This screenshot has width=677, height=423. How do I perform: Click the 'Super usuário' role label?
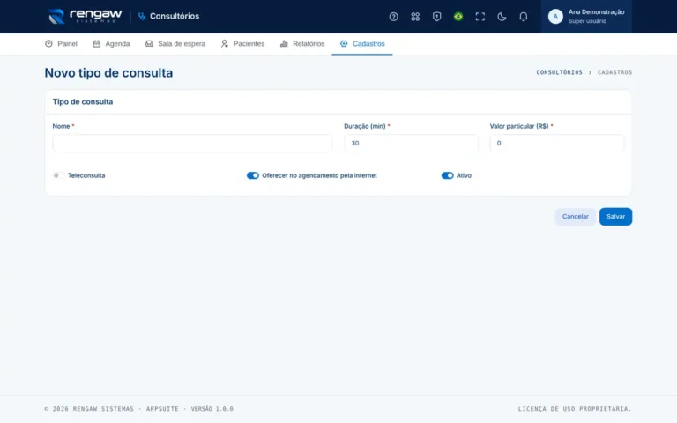click(587, 21)
